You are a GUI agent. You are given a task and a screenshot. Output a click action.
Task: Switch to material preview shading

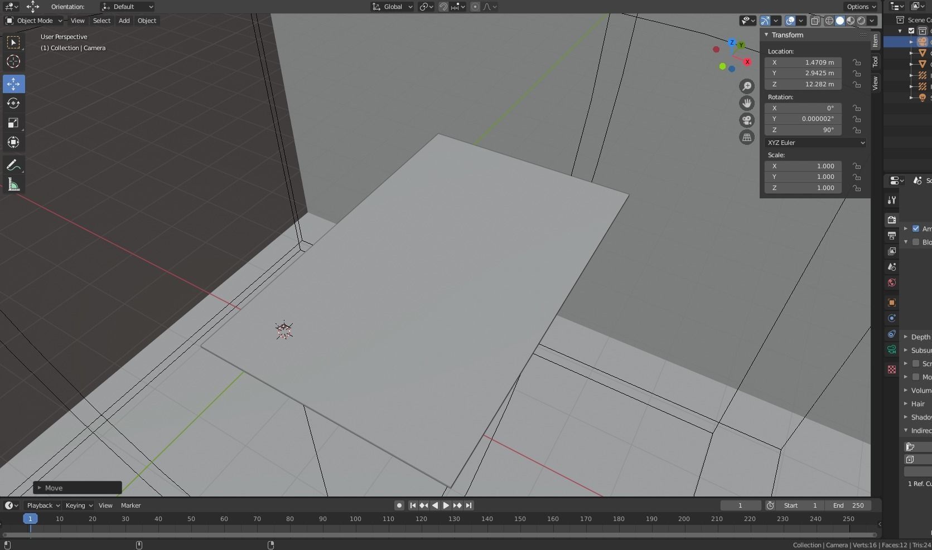click(851, 21)
